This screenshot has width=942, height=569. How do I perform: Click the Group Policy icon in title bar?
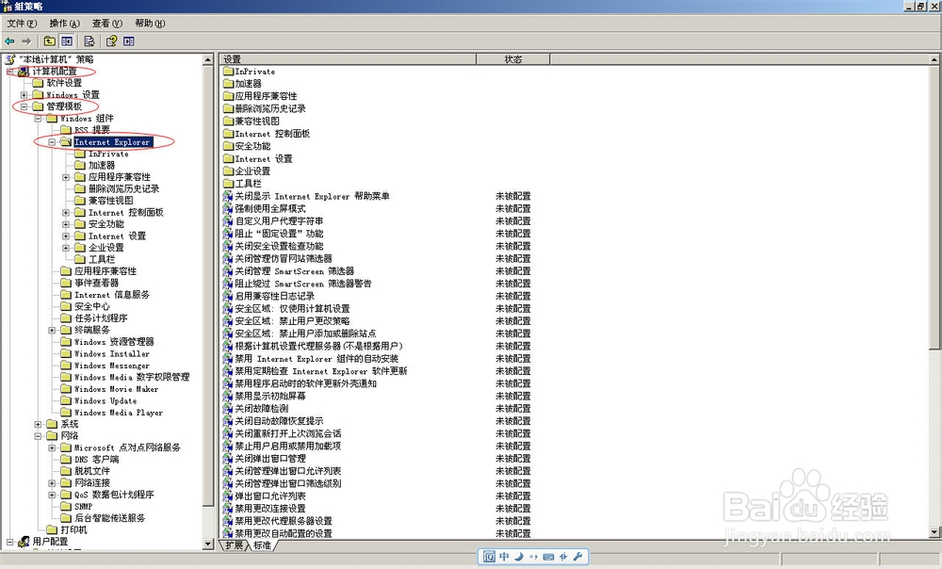pos(7,6)
